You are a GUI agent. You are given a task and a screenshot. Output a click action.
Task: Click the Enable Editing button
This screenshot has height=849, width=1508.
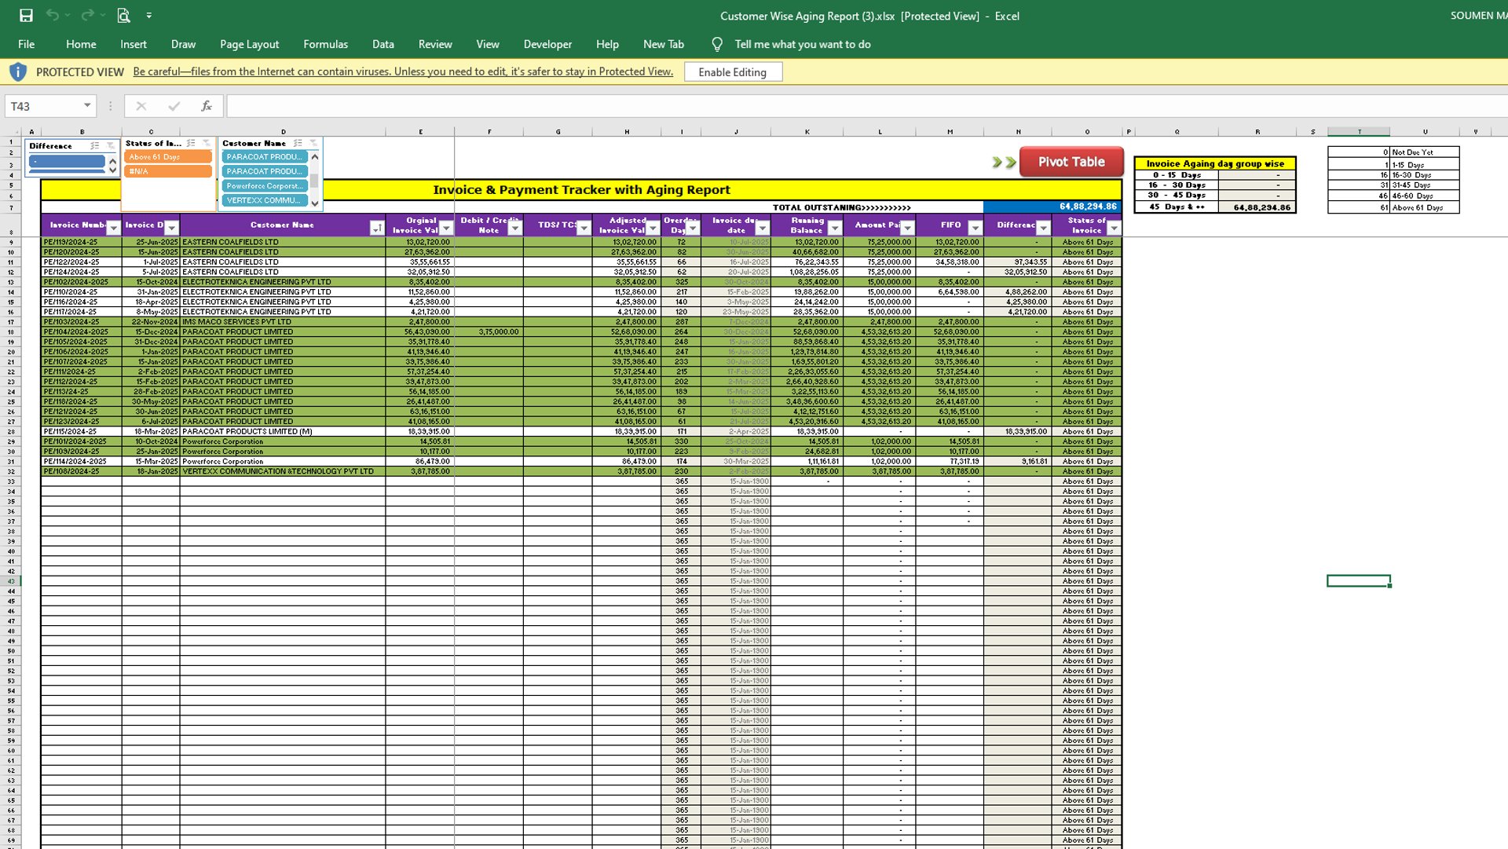(x=732, y=72)
